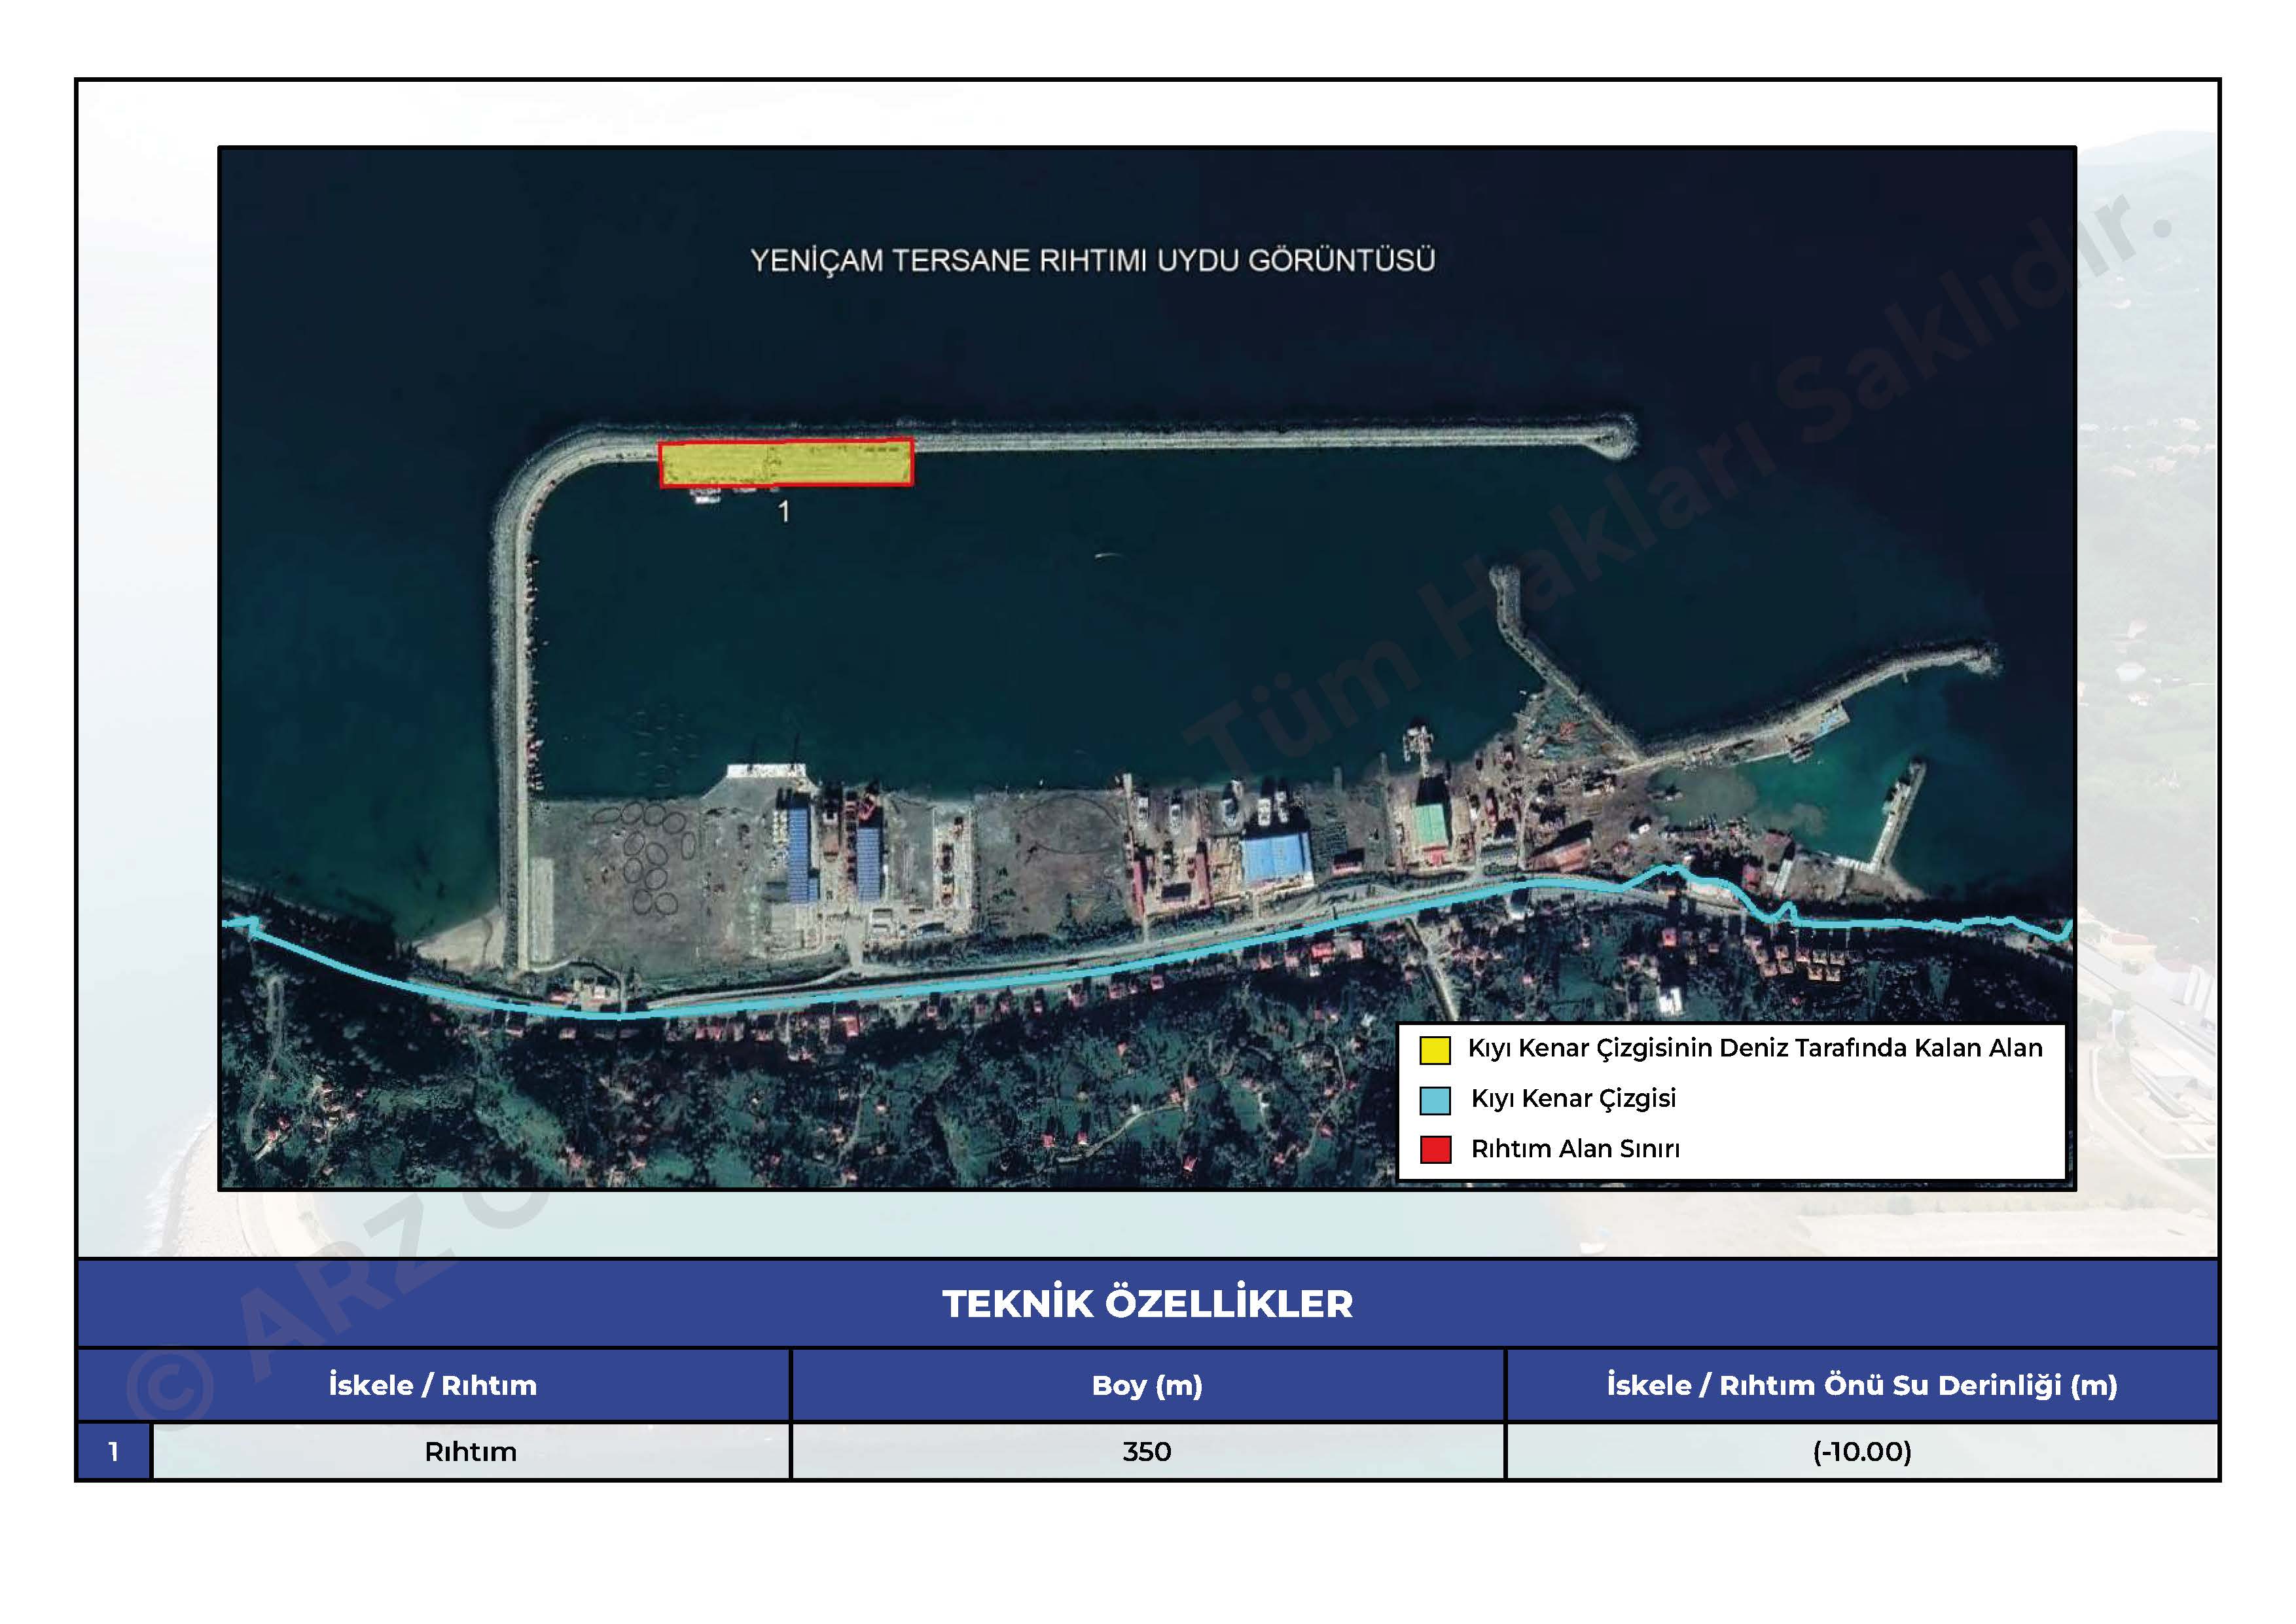Click the red legend color swatch
Screen dimensions: 2296x1624
coord(1435,1149)
